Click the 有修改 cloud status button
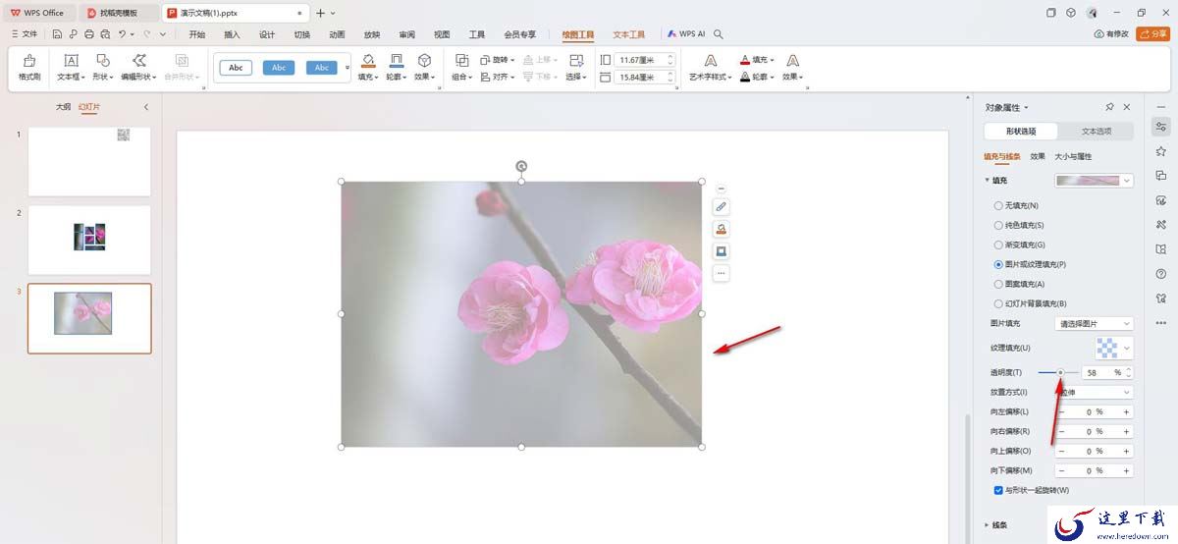 (1111, 34)
